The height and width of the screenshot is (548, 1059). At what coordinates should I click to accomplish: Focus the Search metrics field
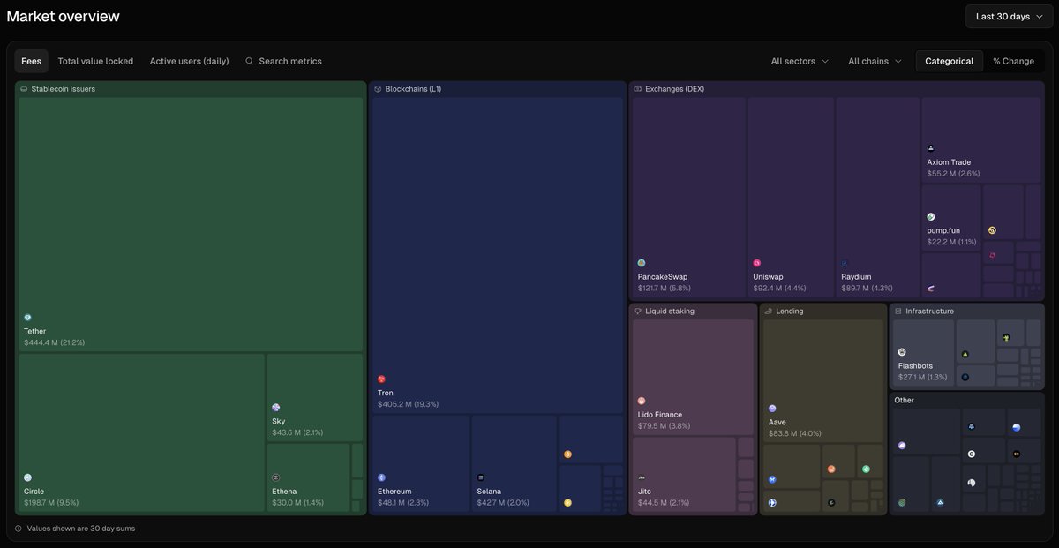(x=283, y=61)
